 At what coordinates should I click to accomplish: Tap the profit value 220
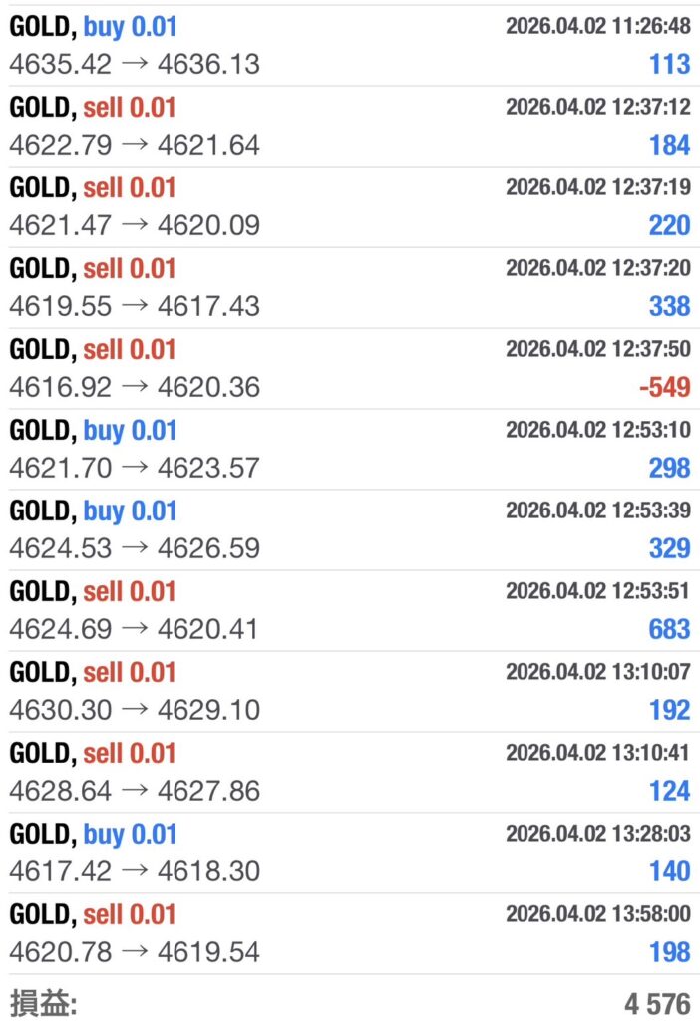(669, 226)
